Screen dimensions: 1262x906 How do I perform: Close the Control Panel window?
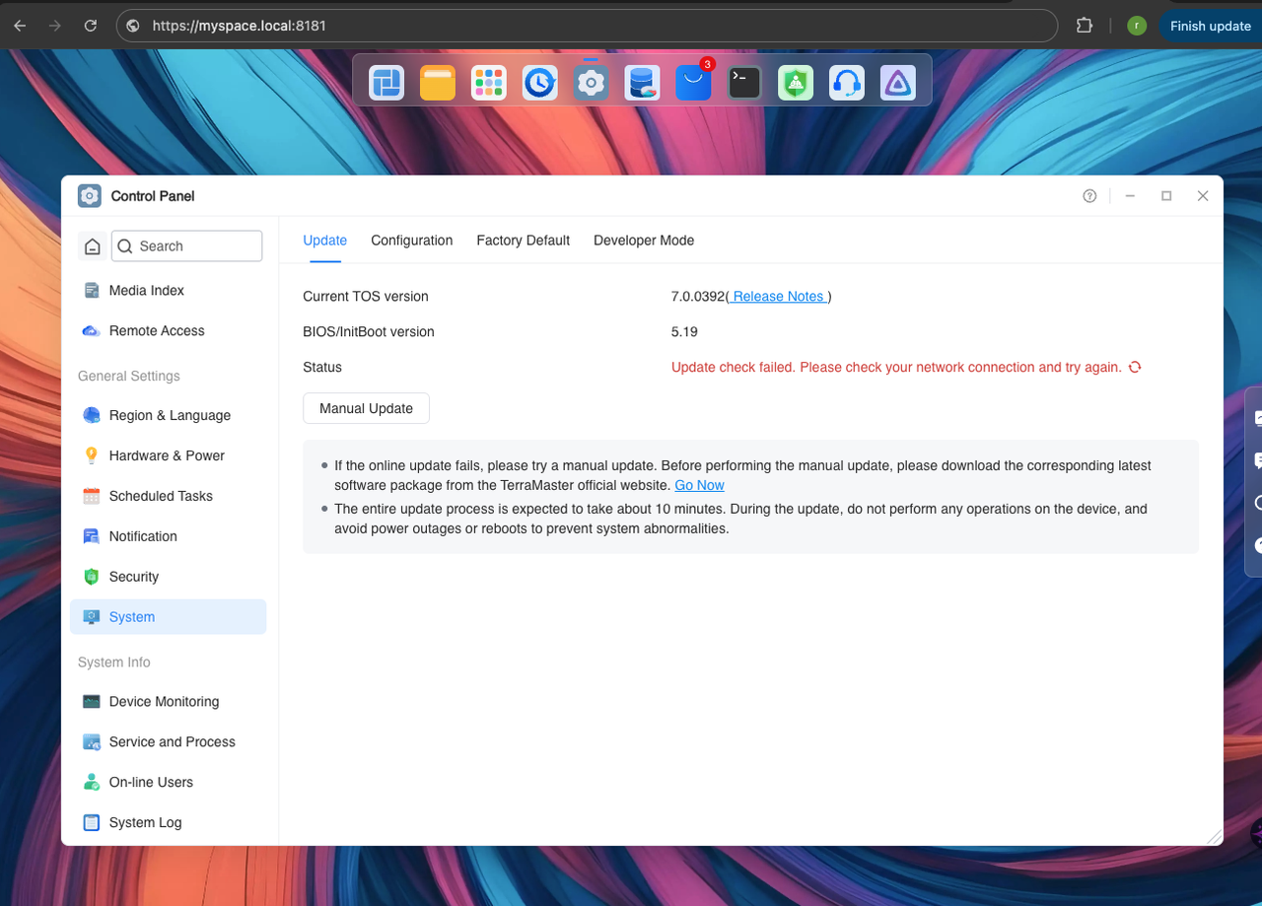point(1203,196)
